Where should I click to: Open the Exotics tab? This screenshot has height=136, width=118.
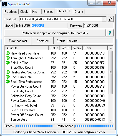[48, 12]
